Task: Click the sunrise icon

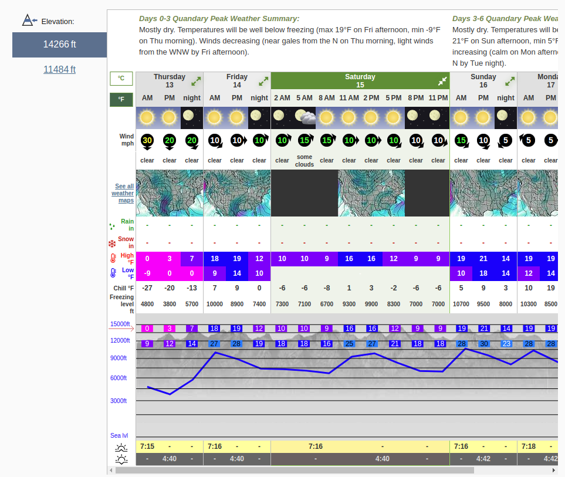Action: tap(121, 448)
